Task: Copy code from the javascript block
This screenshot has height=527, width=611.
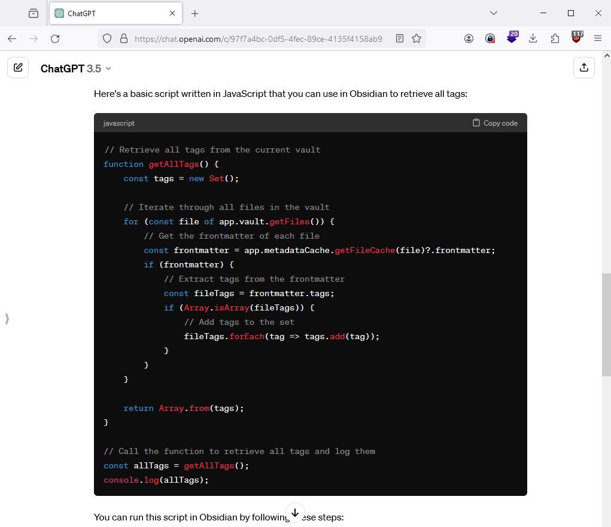Action: pos(495,123)
